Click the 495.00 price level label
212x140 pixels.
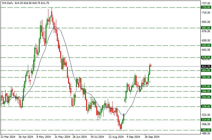pos(206,130)
